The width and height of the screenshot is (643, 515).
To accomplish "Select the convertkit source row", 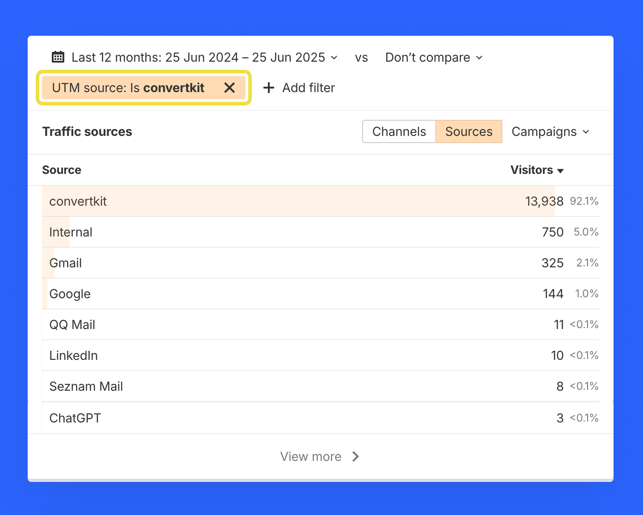I will [x=321, y=201].
